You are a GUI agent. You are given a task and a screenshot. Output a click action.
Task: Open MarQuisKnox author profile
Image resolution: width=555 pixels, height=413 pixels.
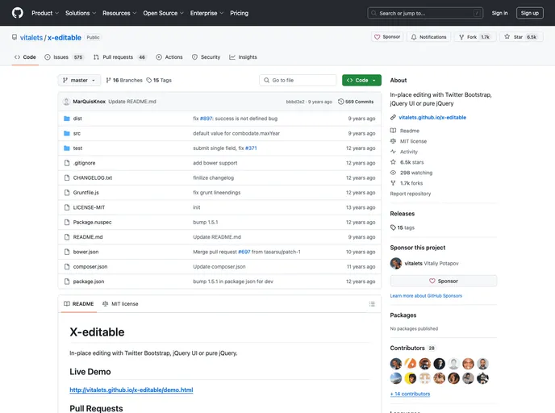pos(90,102)
